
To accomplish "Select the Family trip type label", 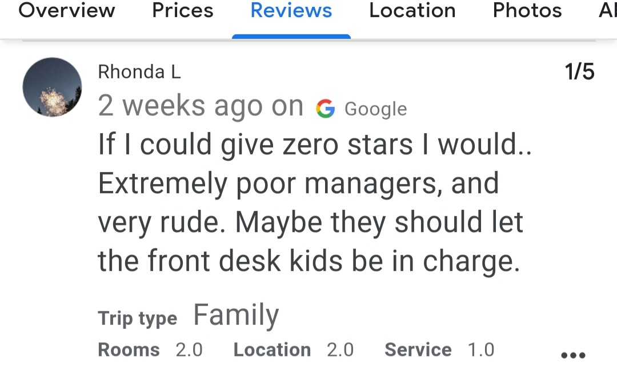I will click(236, 313).
